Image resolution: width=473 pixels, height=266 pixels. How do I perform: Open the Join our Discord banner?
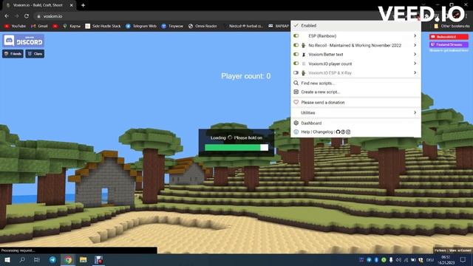(24, 41)
